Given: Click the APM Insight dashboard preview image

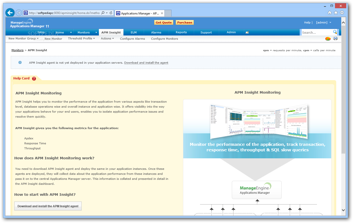Looking at the screenshot, I should pyautogui.click(x=259, y=121).
